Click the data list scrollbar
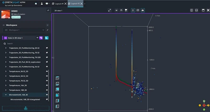This screenshot has height=112, width=210. point(49,85)
